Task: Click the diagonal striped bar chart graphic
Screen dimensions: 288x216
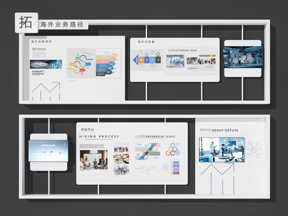Action: (148, 152)
